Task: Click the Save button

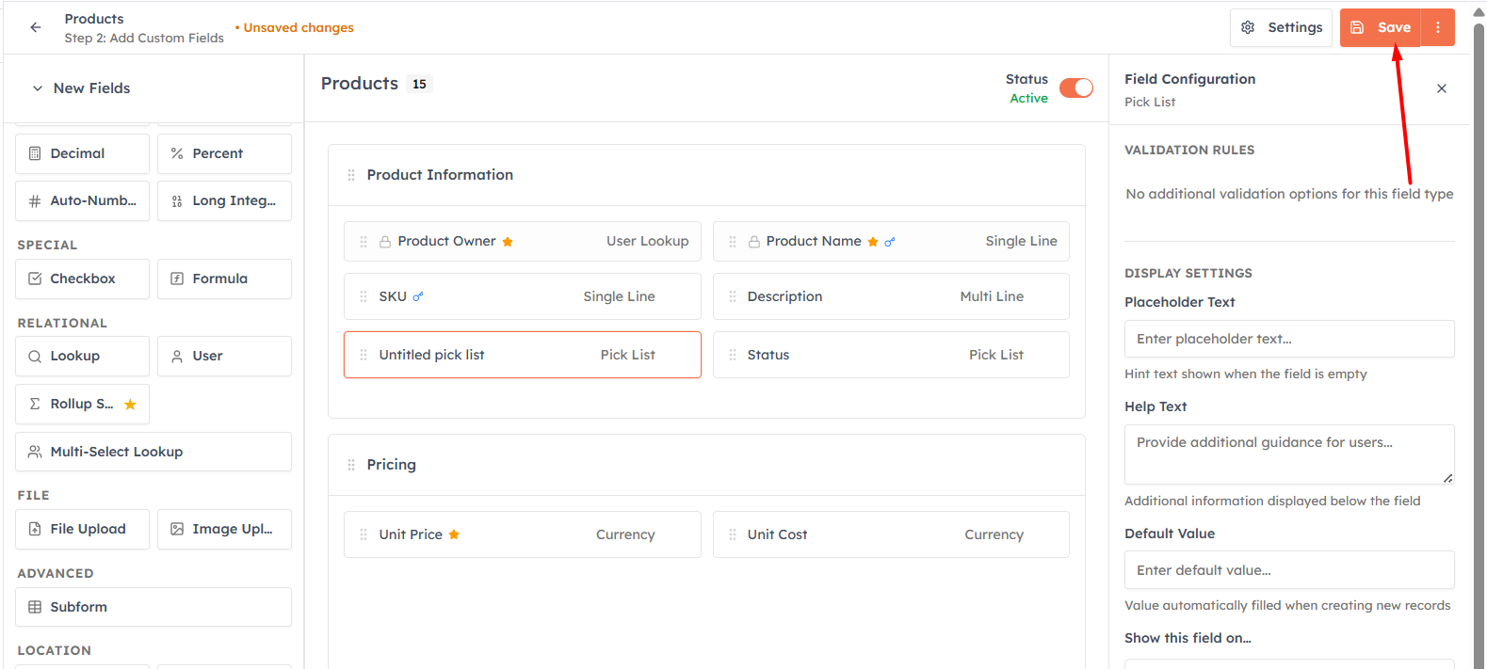Action: click(1382, 27)
